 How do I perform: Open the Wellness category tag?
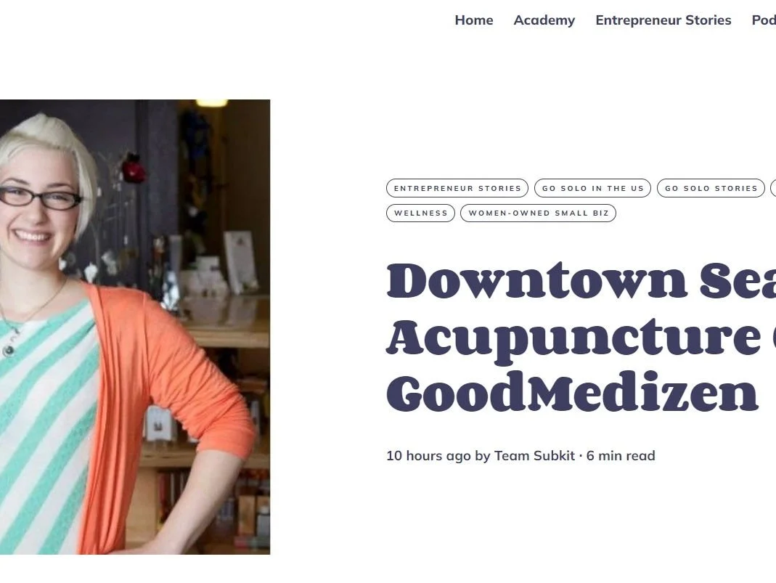420,213
